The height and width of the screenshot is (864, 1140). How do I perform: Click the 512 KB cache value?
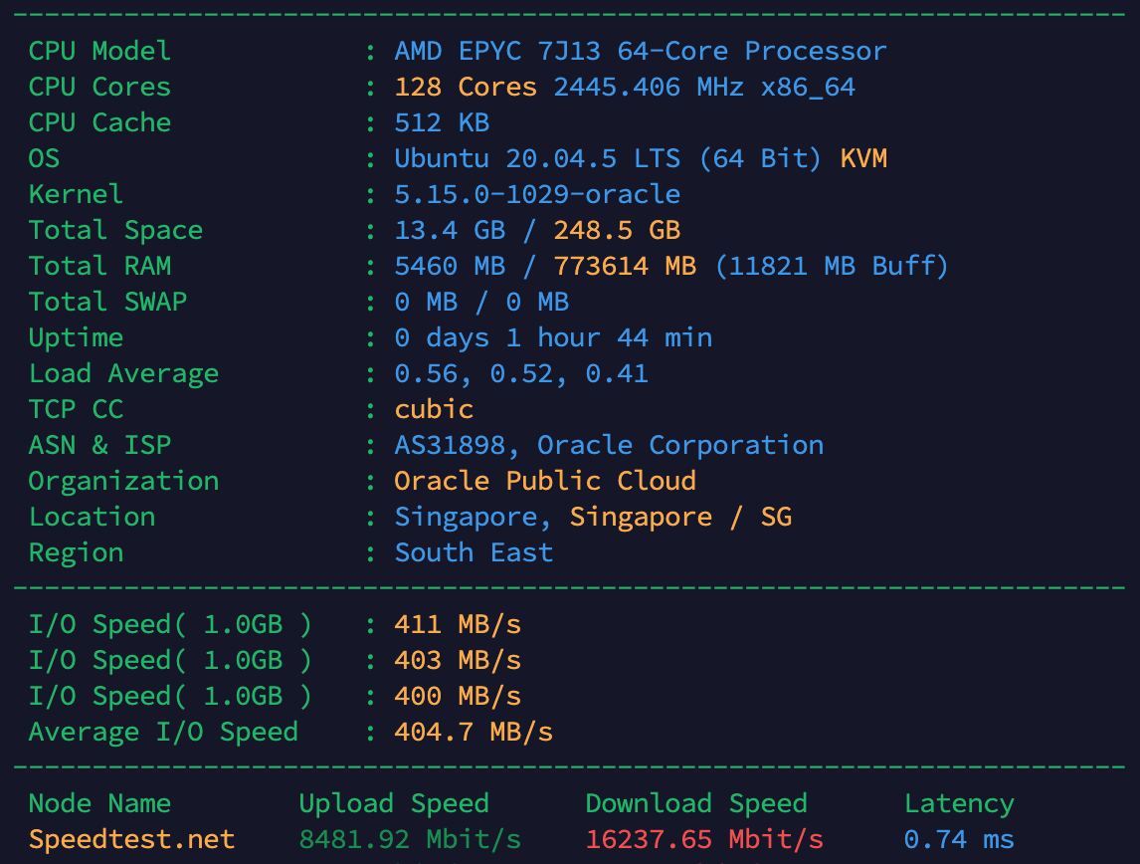click(x=442, y=122)
